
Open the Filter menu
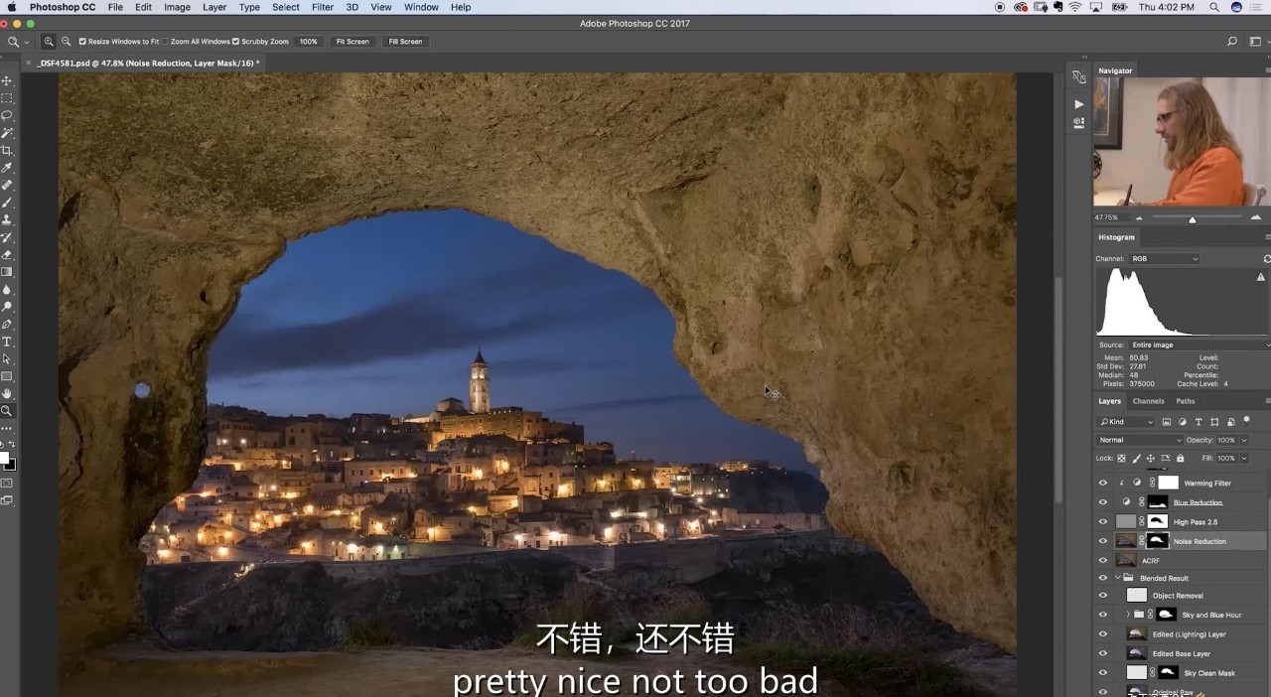[323, 7]
